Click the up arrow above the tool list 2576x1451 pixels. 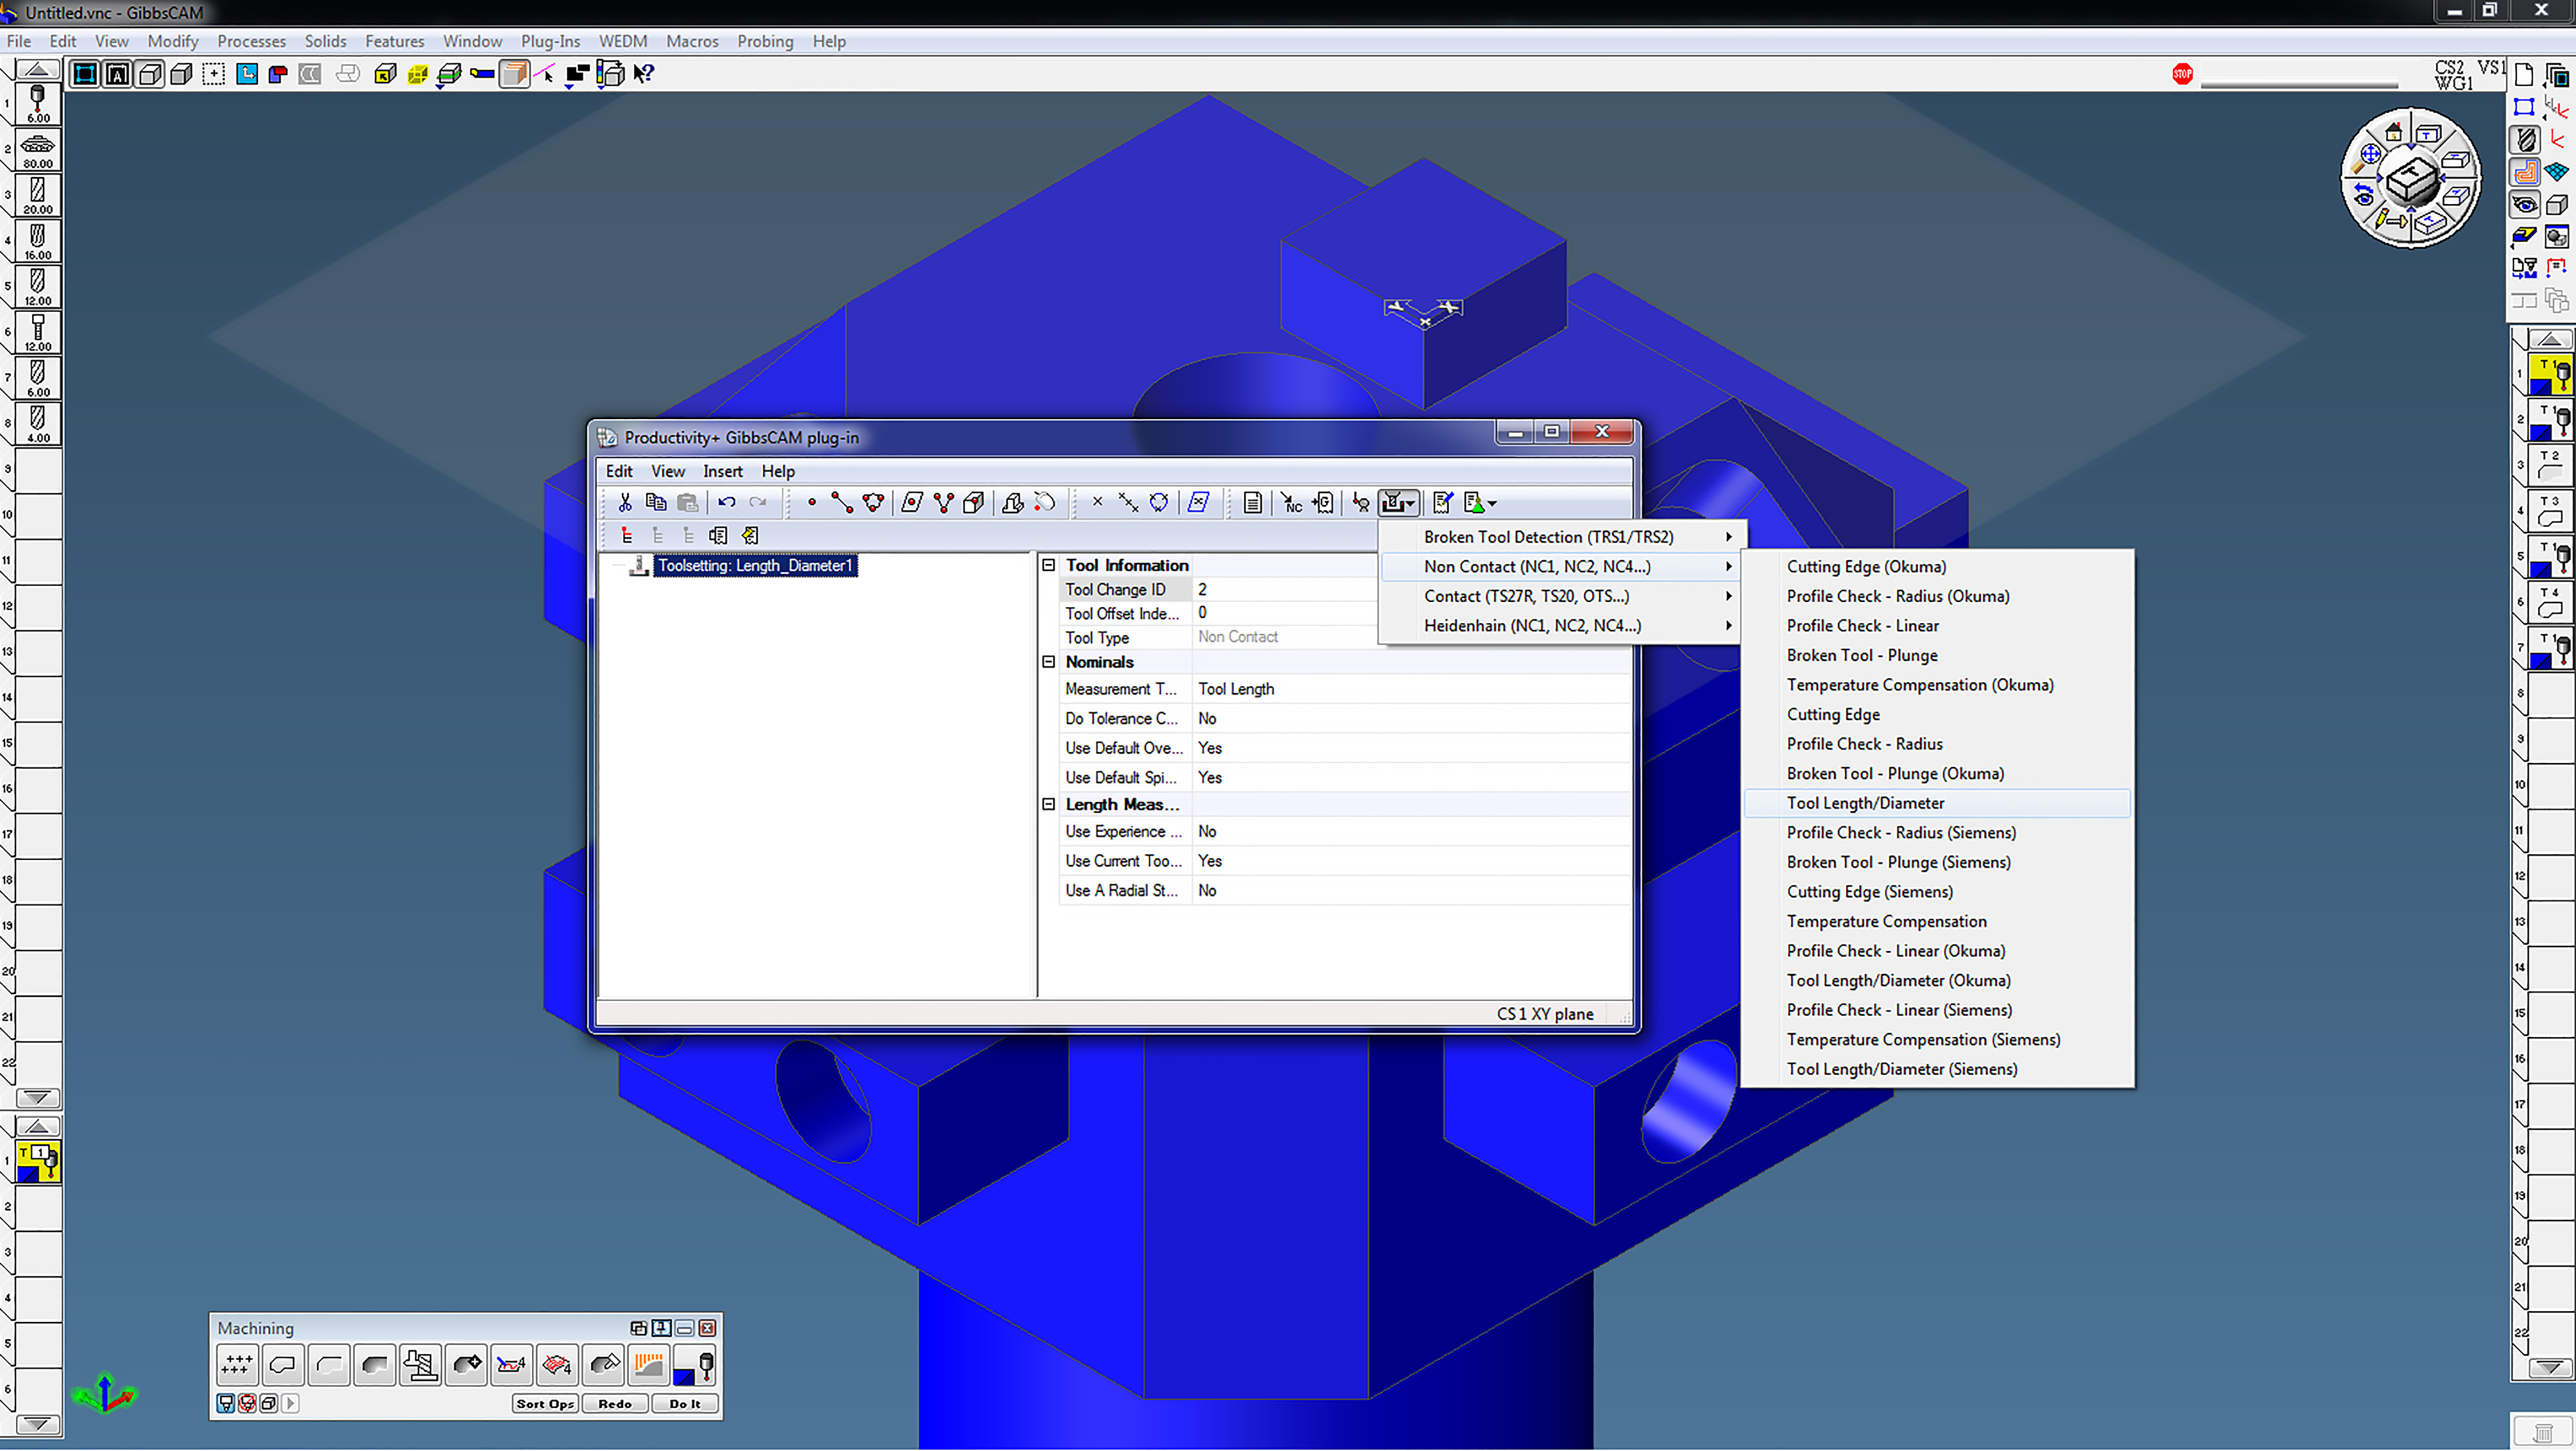coord(38,70)
